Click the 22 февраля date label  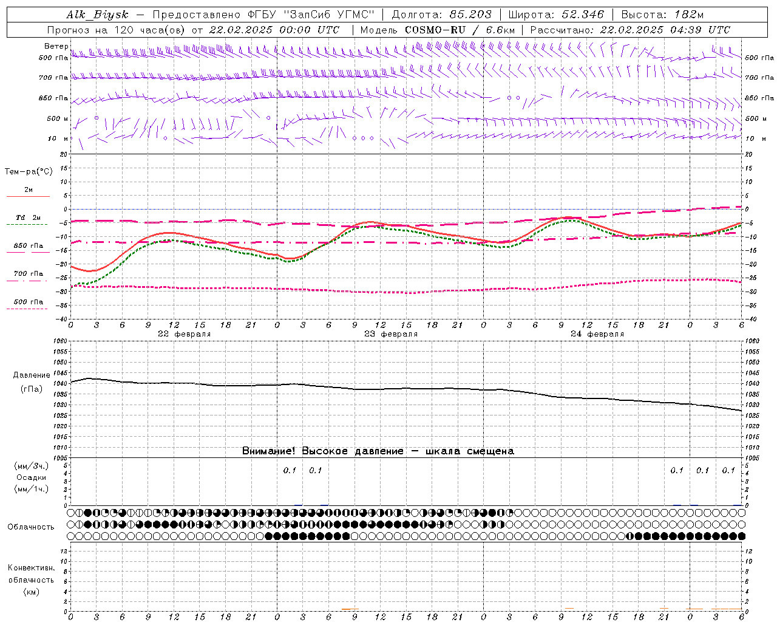tap(185, 334)
